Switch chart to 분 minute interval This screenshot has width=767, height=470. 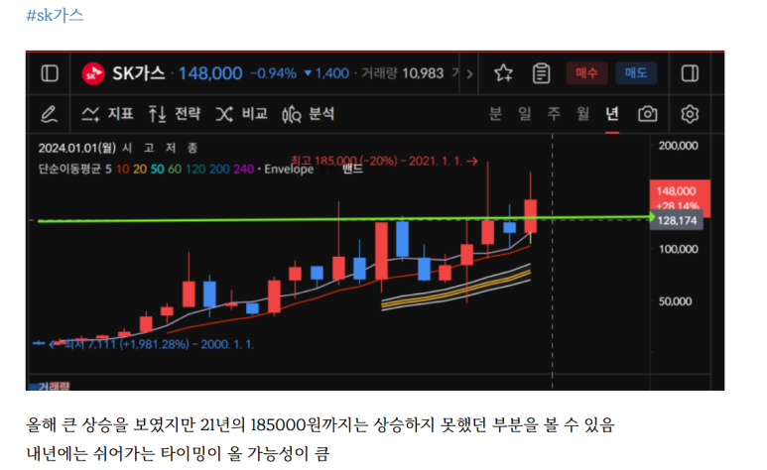495,114
